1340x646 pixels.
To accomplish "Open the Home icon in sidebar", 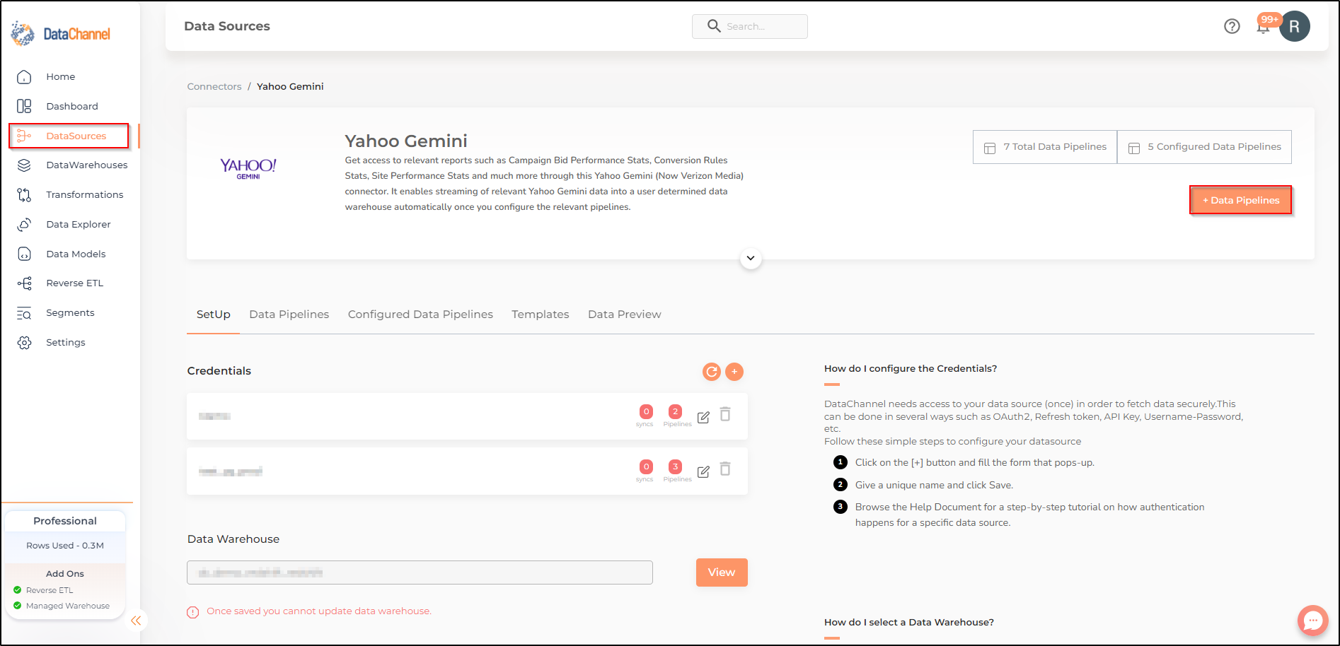I will 24,77.
